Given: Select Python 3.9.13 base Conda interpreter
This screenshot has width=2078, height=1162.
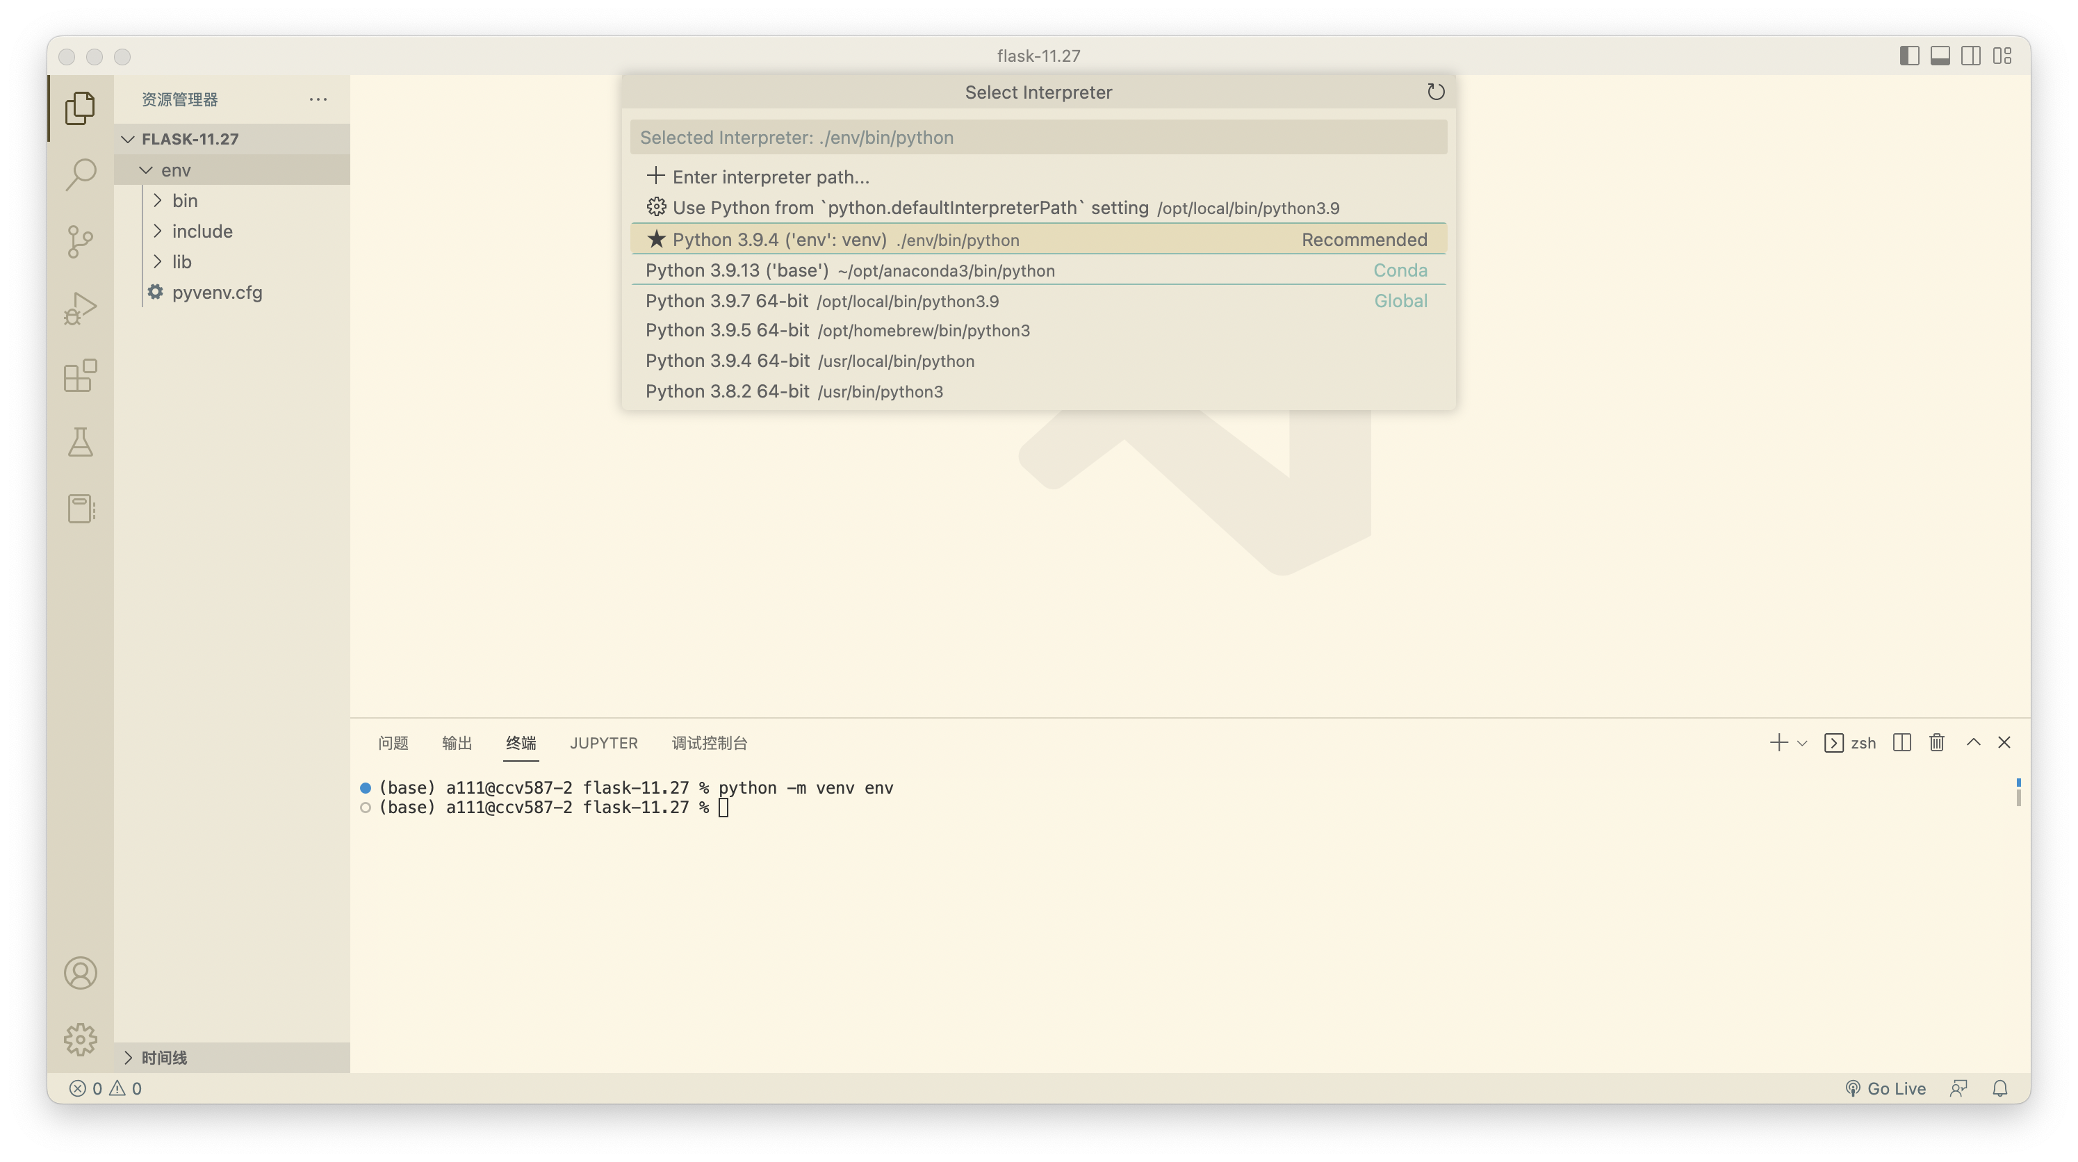Looking at the screenshot, I should point(1038,270).
